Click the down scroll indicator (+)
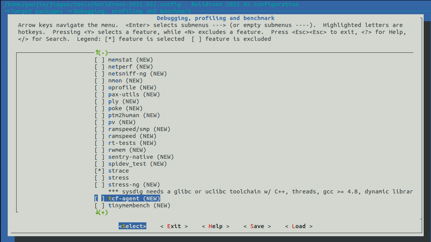Image resolution: width=431 pixels, height=242 pixels. click(101, 212)
